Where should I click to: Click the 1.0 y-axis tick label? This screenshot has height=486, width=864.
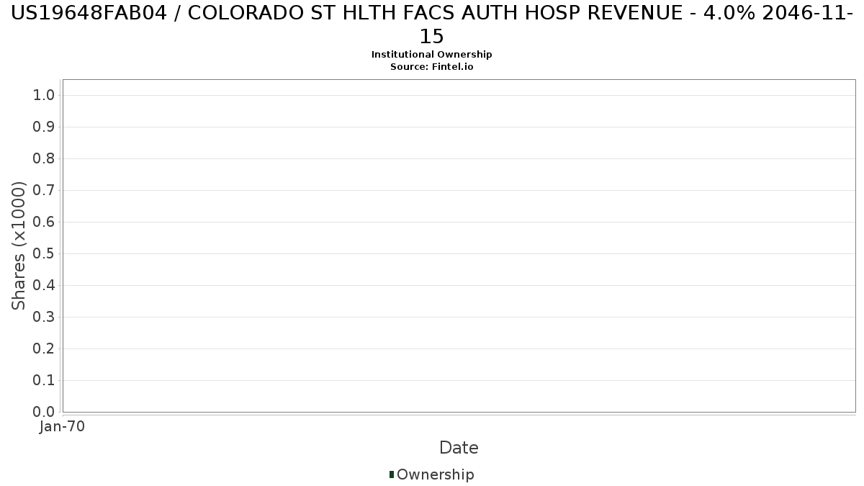pyautogui.click(x=44, y=95)
